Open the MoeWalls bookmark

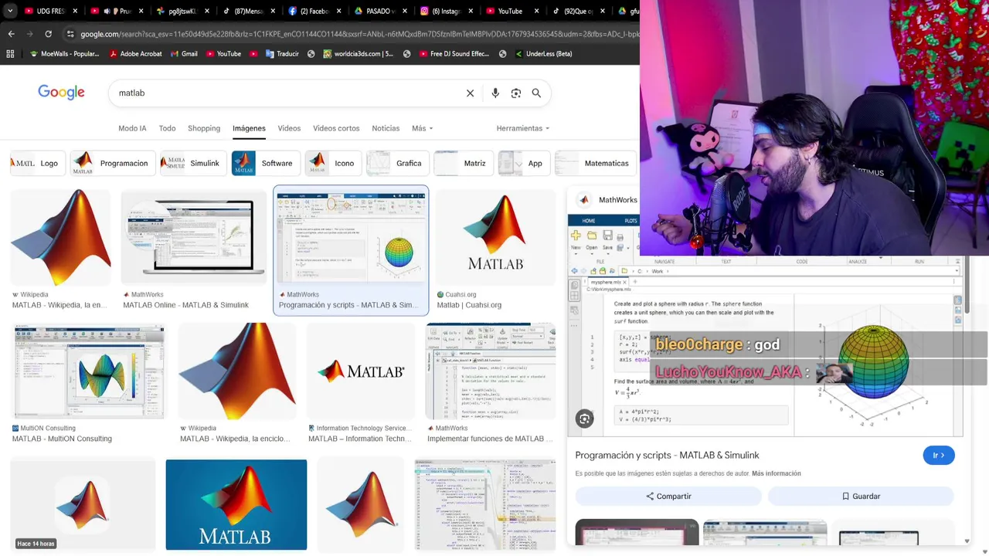click(64, 54)
